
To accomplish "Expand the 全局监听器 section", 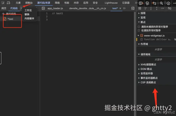I will point(139,73).
